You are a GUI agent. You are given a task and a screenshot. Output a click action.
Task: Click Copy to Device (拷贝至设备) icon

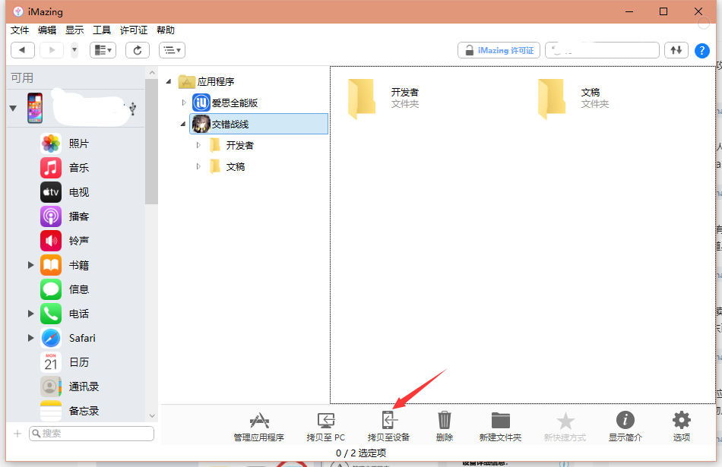(388, 427)
